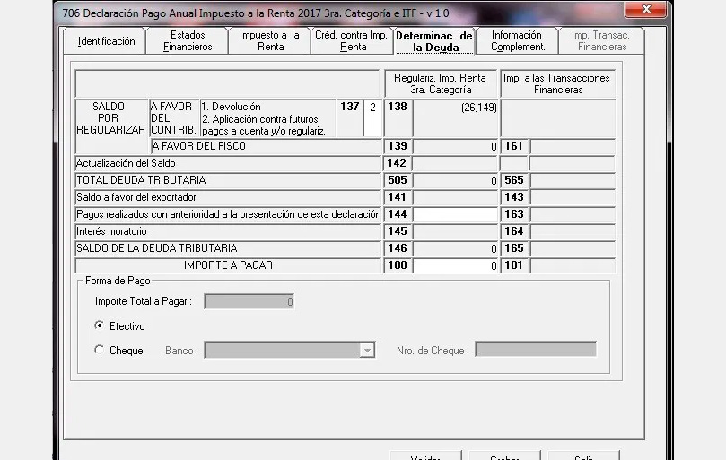The height and width of the screenshot is (460, 726).
Task: Click the Importe Total a Pagar field
Action: point(249,301)
